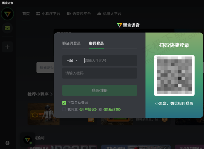Click the Heybox Voice logo in sidebar
The height and width of the screenshot is (149, 204).
pos(7,14)
